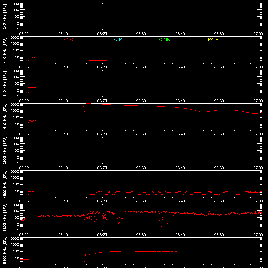Select the 15400 MHz [SFU] axis label
Screen dimensions: 268x268
(x=5, y=251)
